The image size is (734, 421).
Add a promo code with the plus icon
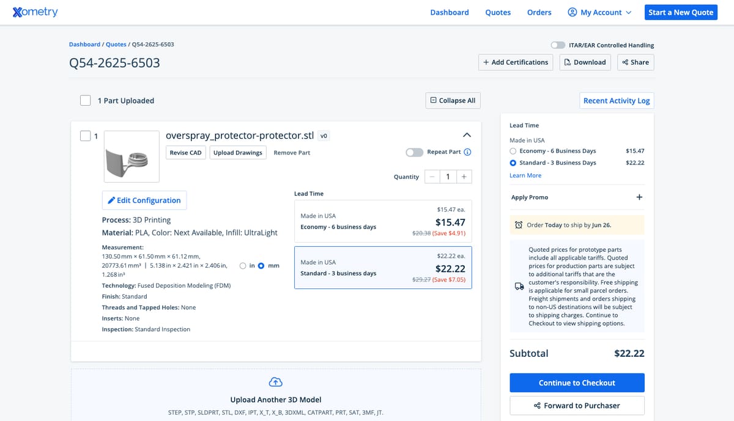(x=639, y=197)
